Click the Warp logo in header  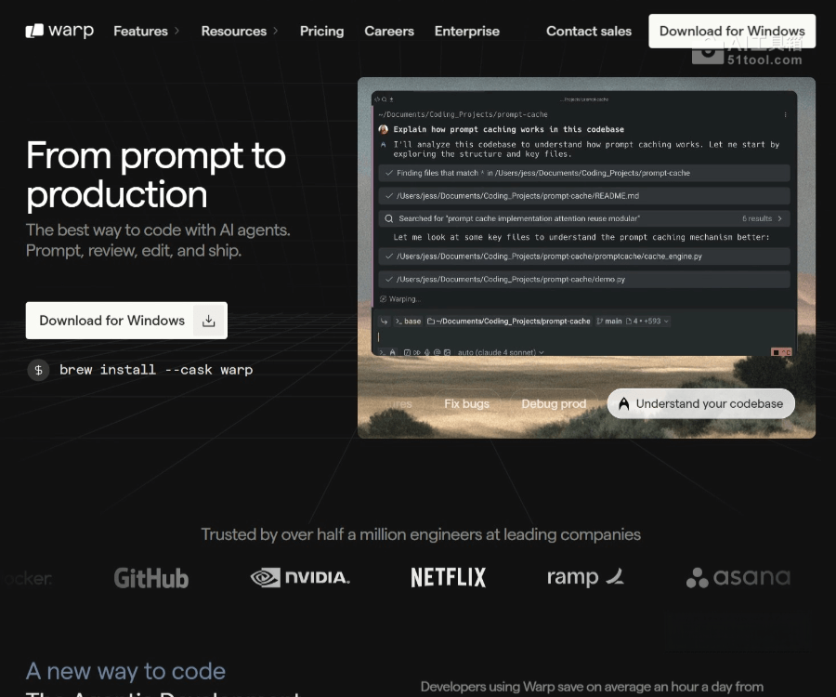(x=59, y=31)
